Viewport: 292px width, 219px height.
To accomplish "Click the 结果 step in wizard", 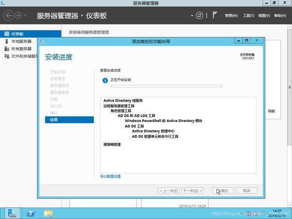I will coord(69,120).
